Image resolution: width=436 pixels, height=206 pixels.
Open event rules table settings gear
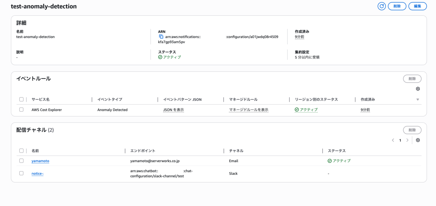[x=418, y=89]
